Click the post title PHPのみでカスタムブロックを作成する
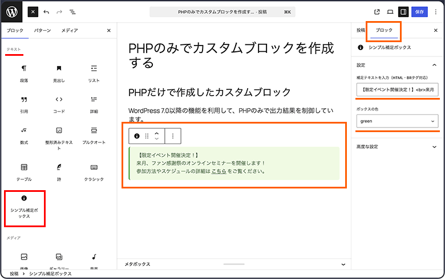445x279 pixels. point(231,56)
